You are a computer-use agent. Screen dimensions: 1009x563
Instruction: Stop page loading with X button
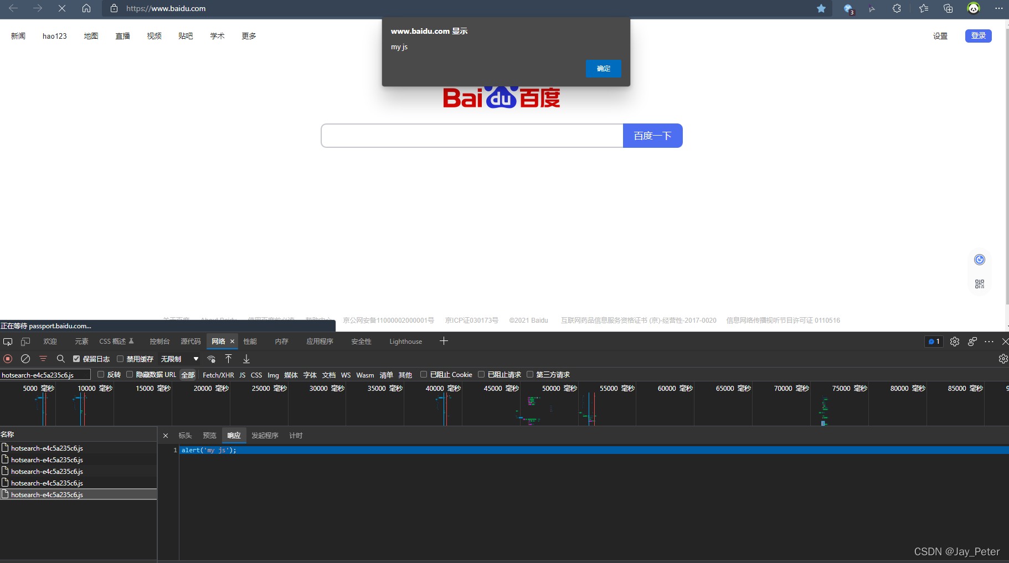pyautogui.click(x=62, y=8)
